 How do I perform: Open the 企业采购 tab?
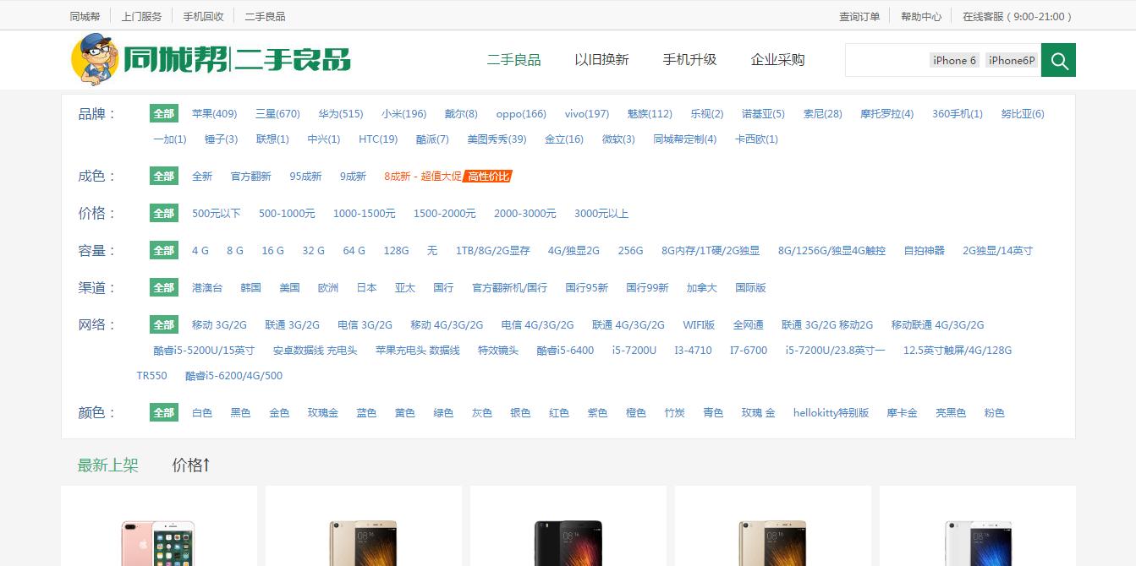coord(777,60)
